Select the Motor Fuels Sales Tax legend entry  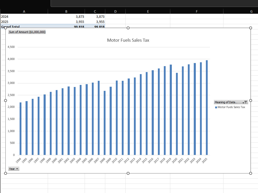pos(230,107)
